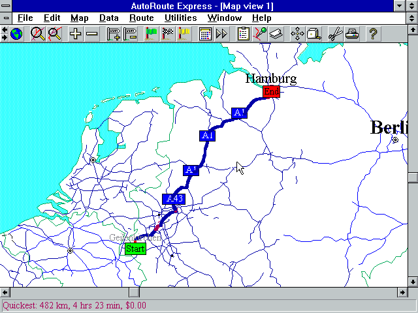This screenshot has height=313, width=418.
Task: Click the yellow minus icon
Action: [92, 34]
